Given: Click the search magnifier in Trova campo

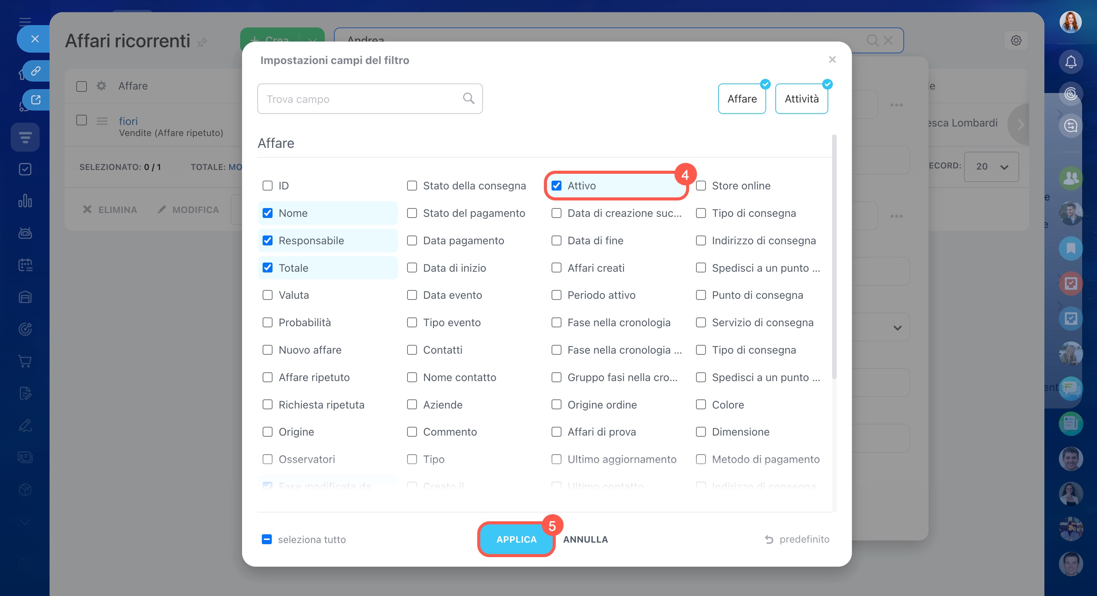Looking at the screenshot, I should 468,99.
